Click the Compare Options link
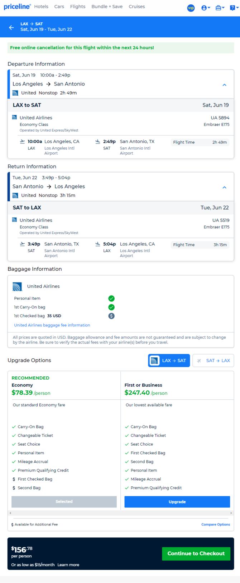Screen dimensions: 240x583 (x=216, y=524)
